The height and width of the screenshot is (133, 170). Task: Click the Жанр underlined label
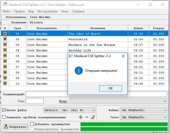pos(64,101)
